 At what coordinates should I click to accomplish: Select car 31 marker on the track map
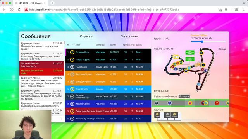(x=201, y=53)
